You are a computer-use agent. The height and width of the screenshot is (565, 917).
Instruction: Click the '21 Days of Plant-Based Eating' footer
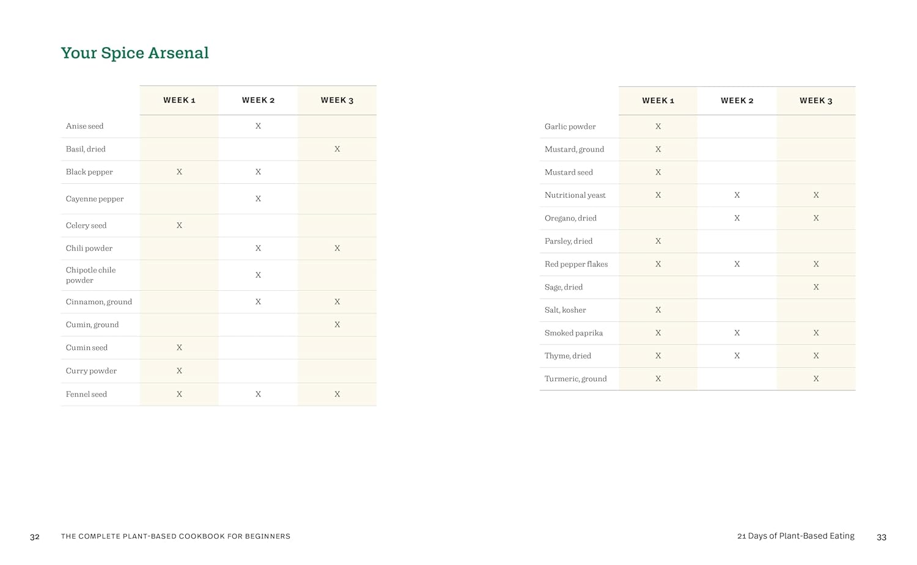click(x=795, y=536)
